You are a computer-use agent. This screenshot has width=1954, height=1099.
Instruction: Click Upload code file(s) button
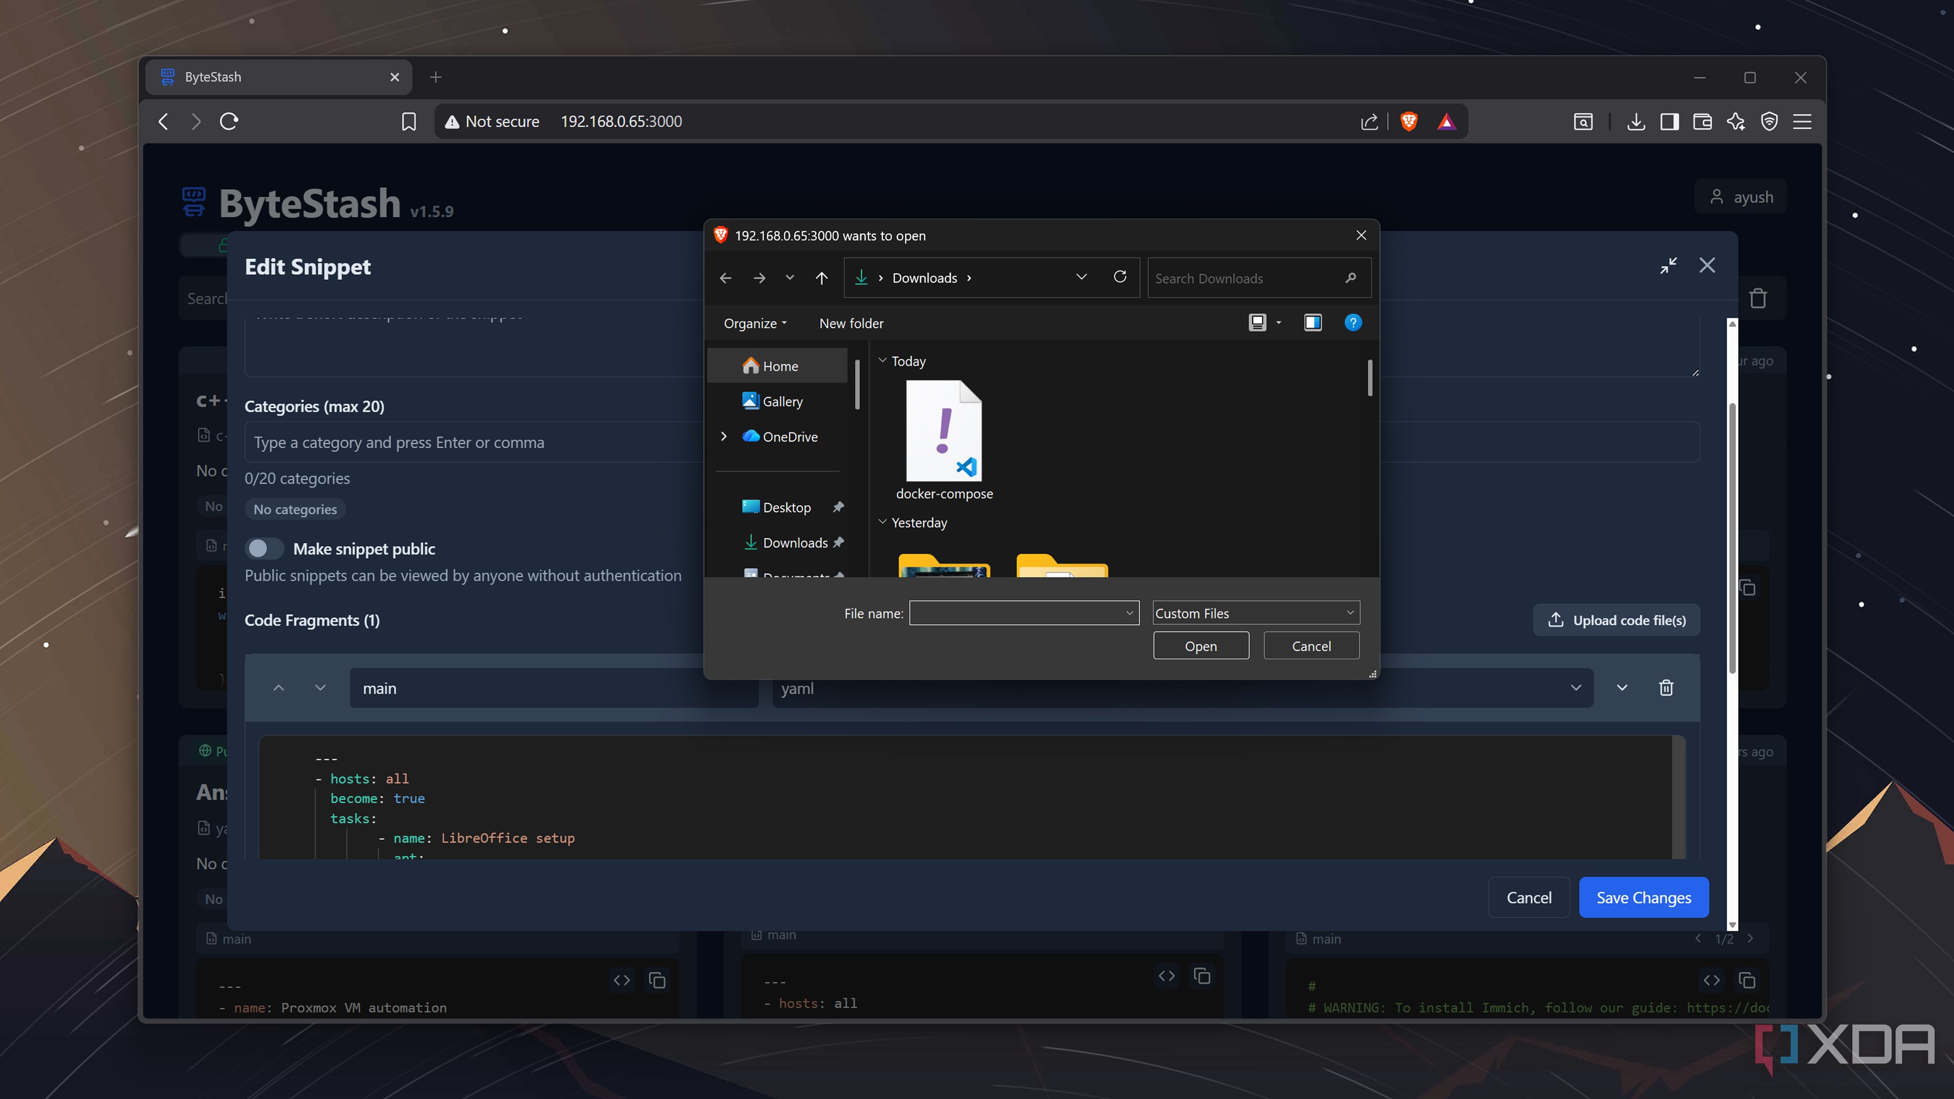tap(1617, 620)
